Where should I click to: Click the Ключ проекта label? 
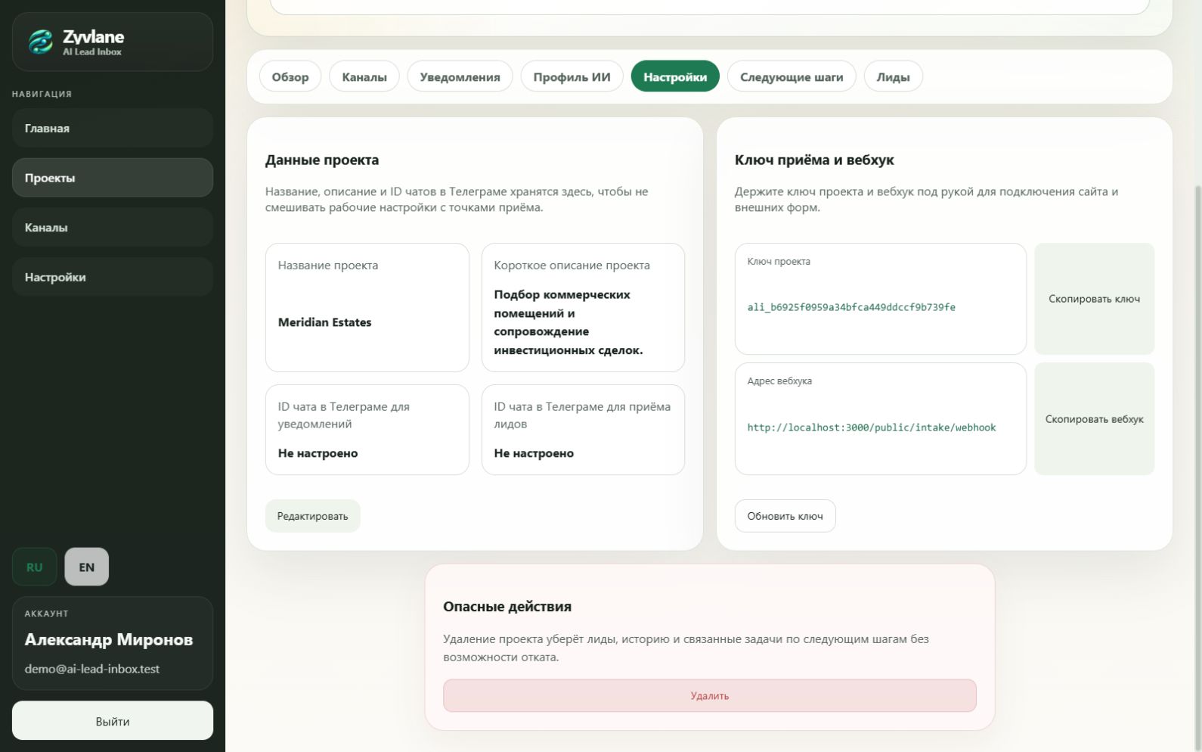[779, 261]
